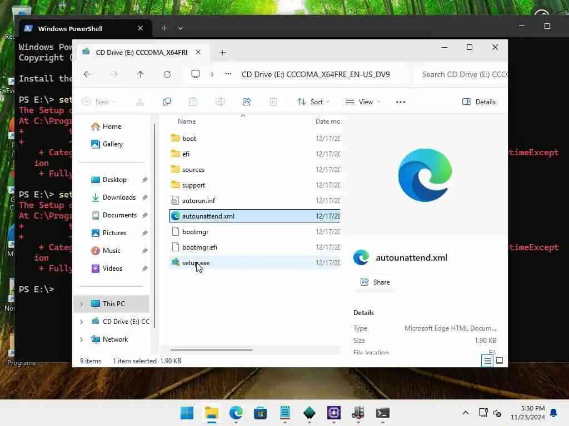Open PowerShell tab dropdown arrow

(181, 28)
